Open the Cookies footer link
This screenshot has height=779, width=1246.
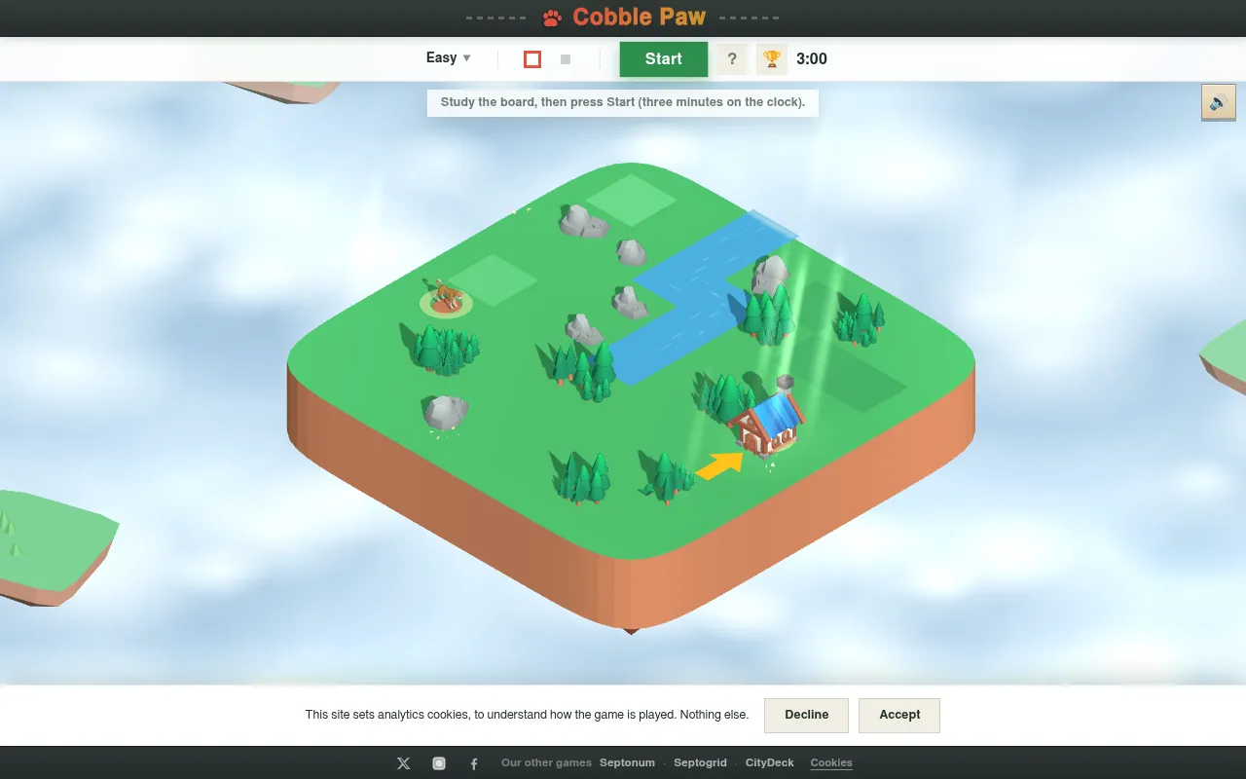pyautogui.click(x=831, y=763)
